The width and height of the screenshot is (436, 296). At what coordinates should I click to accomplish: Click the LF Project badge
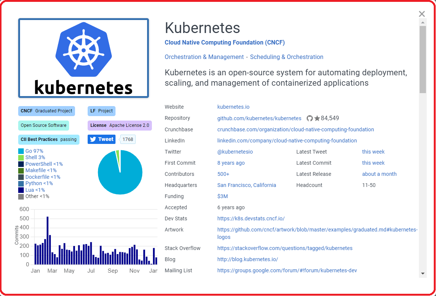point(101,111)
